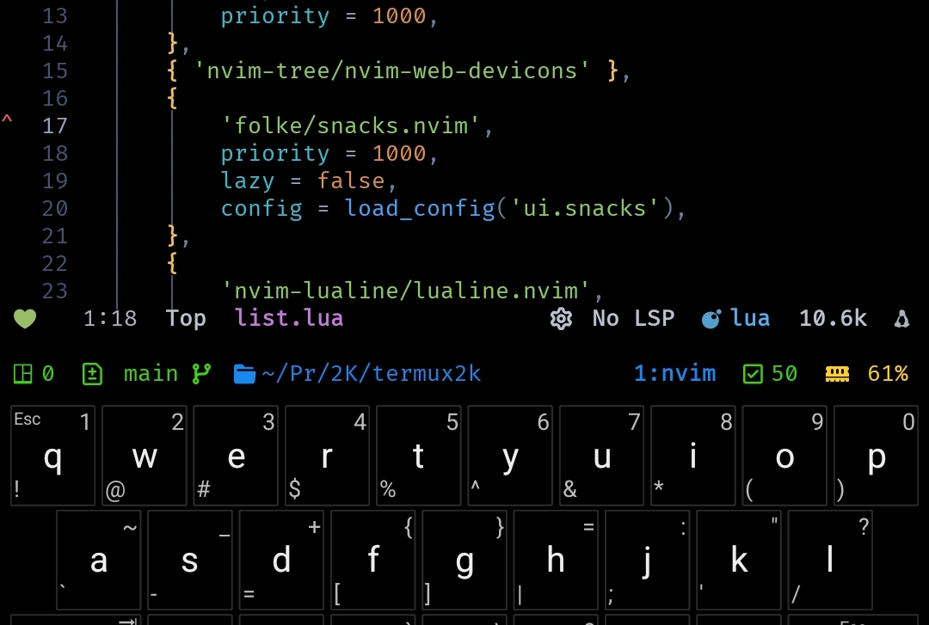Click the blue folder icon
Image resolution: width=929 pixels, height=625 pixels.
[244, 374]
